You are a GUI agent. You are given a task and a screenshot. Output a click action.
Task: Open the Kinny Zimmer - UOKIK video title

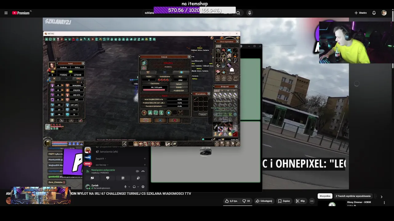tap(359, 202)
